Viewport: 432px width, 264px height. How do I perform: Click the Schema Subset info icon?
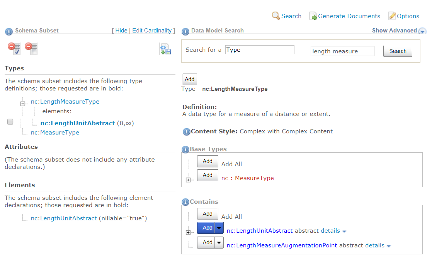[x=9, y=31]
